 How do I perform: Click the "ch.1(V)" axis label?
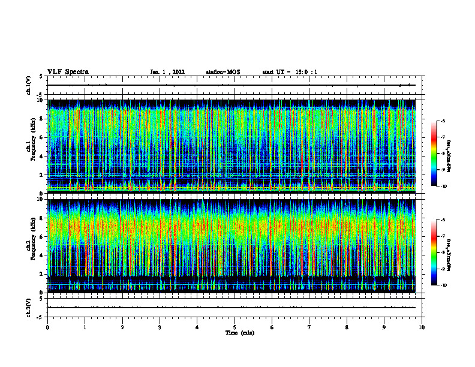(28, 85)
